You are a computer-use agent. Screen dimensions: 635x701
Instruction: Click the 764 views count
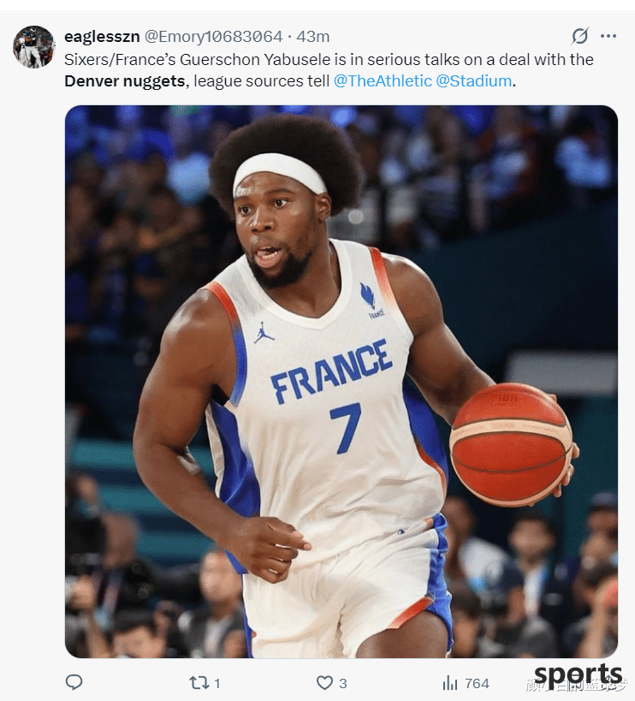click(477, 683)
